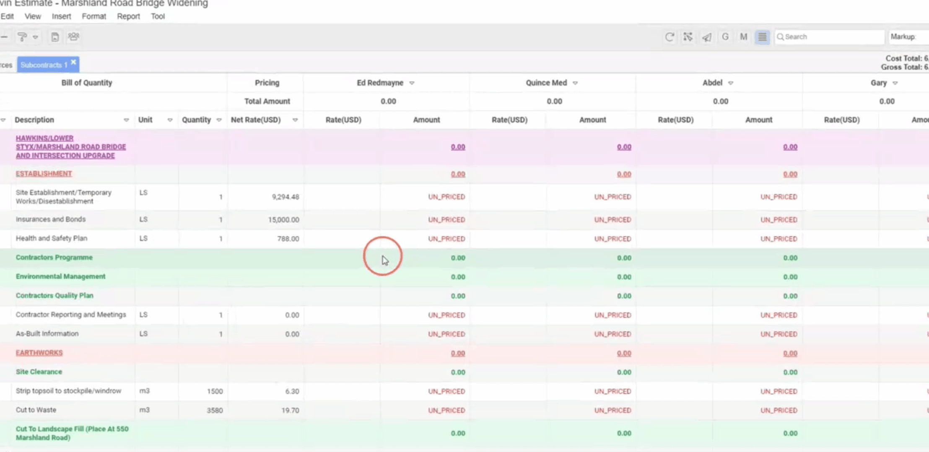Open the Format menu

tap(94, 16)
